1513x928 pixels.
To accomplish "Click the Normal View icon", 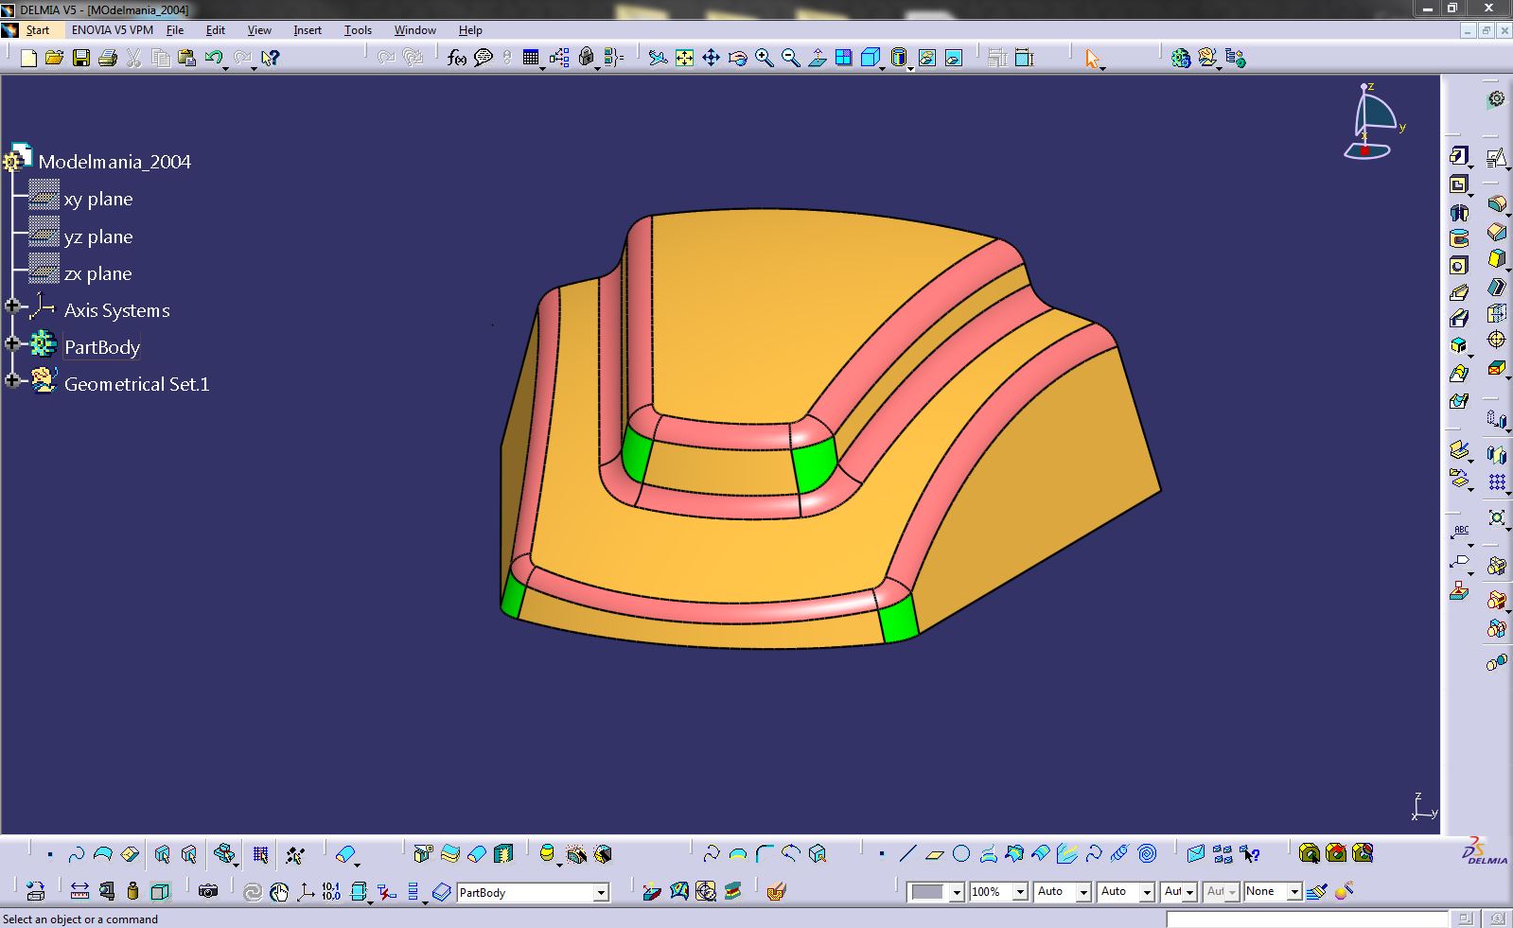I will point(817,58).
